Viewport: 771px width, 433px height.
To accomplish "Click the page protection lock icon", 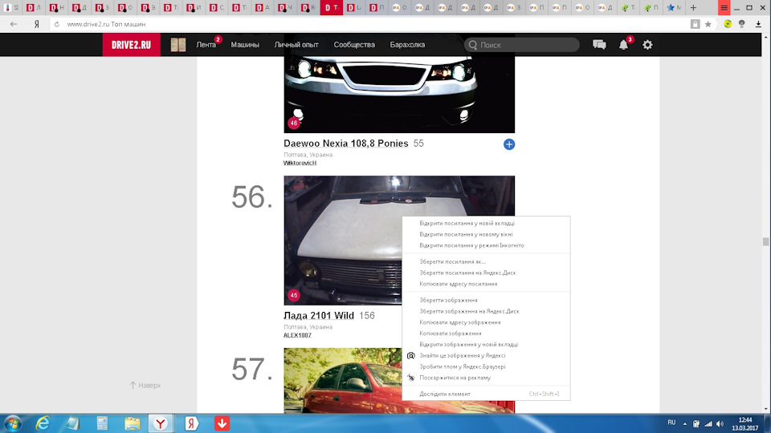I will click(x=695, y=24).
